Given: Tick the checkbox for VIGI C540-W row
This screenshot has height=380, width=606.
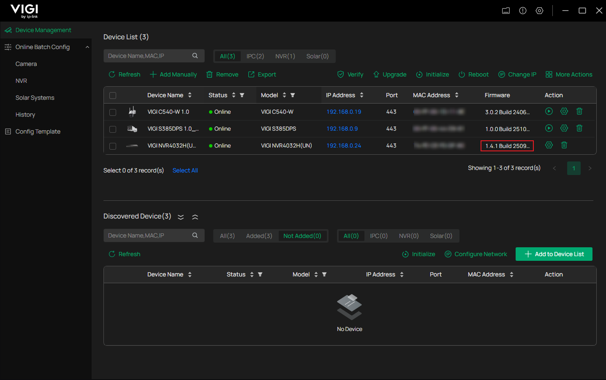Looking at the screenshot, I should point(113,112).
